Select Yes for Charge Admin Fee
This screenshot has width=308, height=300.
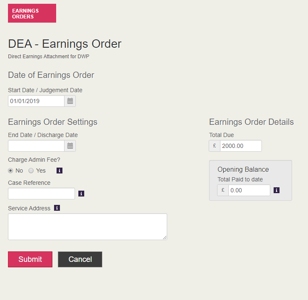click(x=31, y=171)
